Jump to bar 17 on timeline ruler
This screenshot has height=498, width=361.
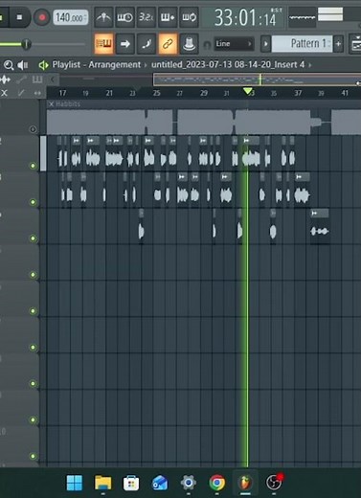pyautogui.click(x=62, y=93)
